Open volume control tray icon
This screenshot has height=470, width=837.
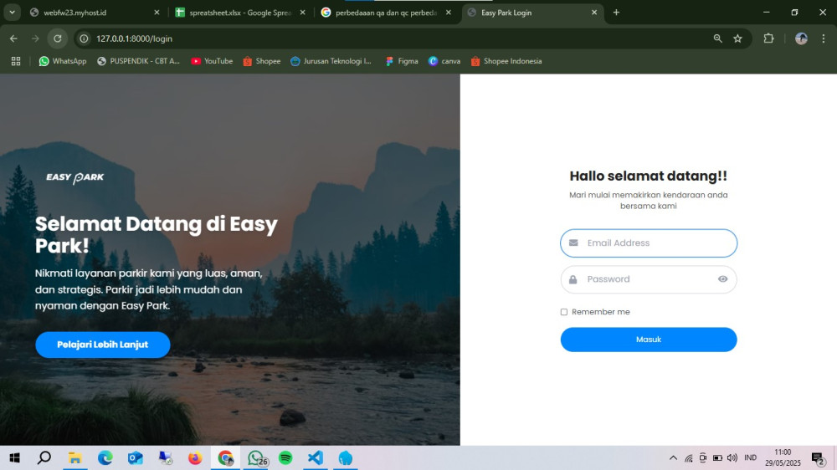732,457
